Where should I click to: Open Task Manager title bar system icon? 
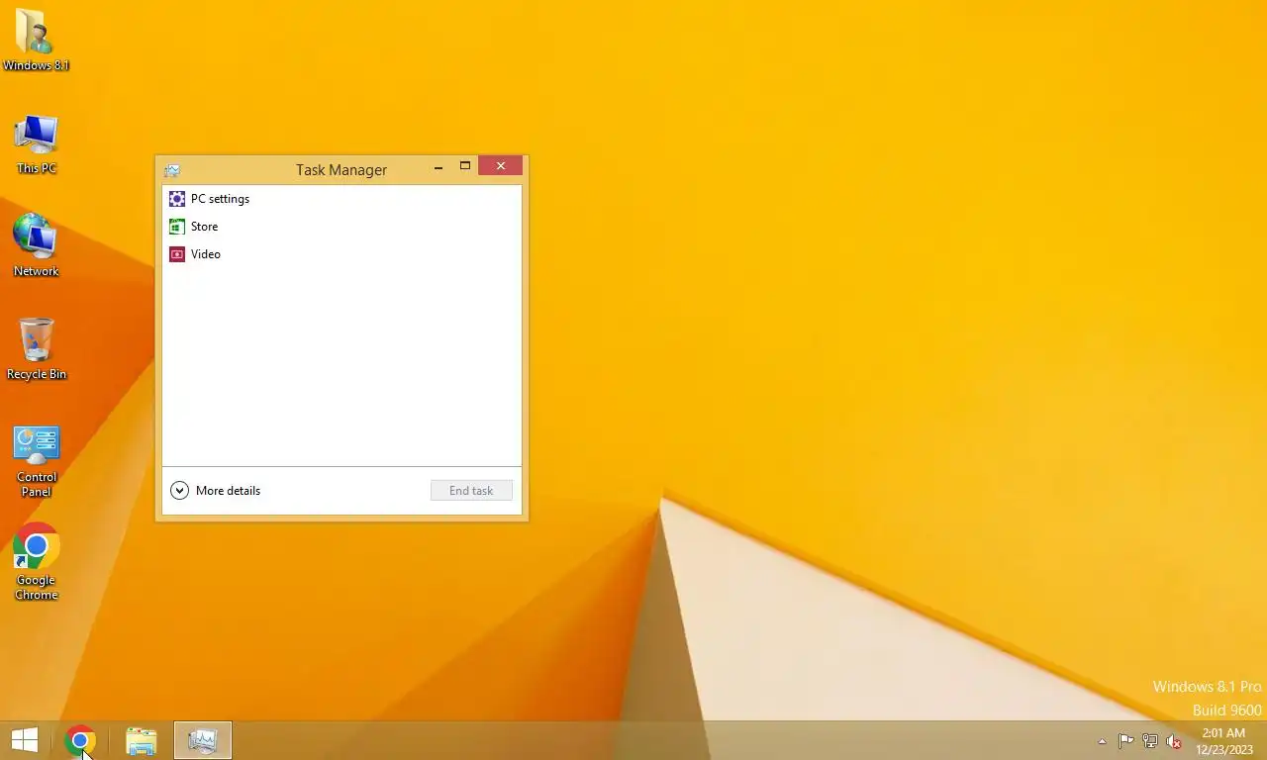click(172, 170)
